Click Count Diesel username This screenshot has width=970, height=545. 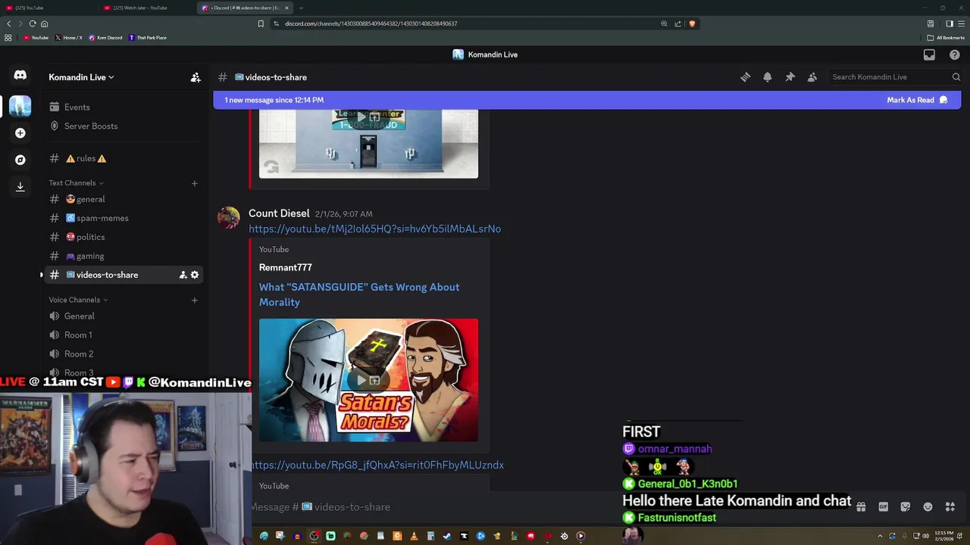[x=279, y=213]
